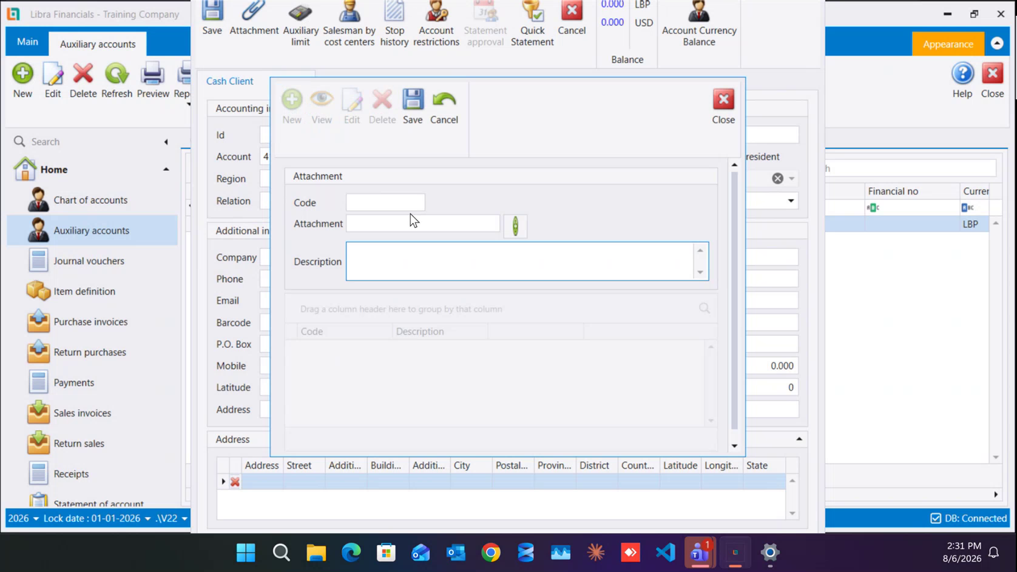Open Google Chrome from the taskbar

(x=491, y=552)
